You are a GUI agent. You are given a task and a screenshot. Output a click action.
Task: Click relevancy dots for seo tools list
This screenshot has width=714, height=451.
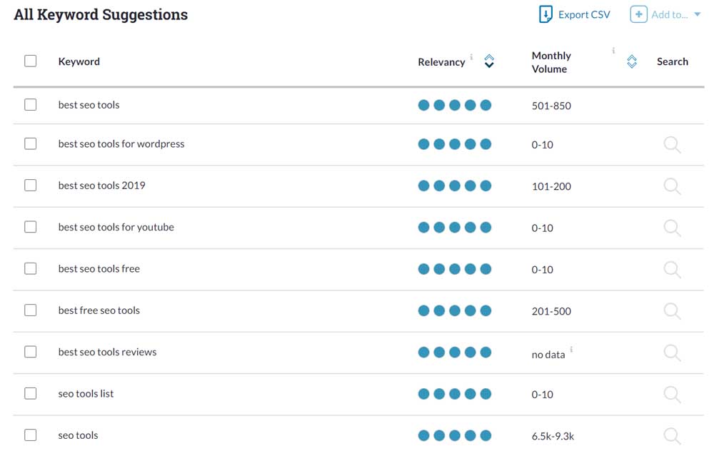(454, 394)
